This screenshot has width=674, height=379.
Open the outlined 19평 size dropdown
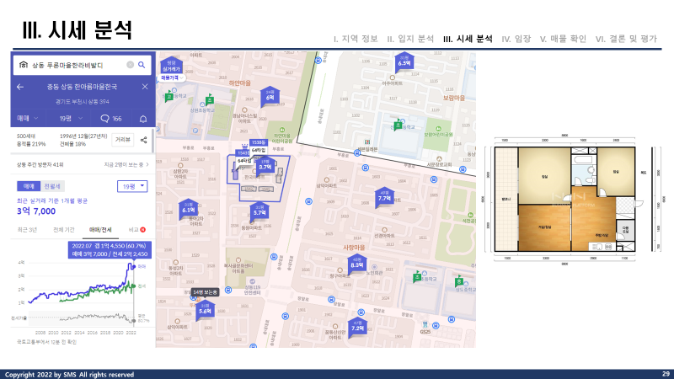[132, 186]
